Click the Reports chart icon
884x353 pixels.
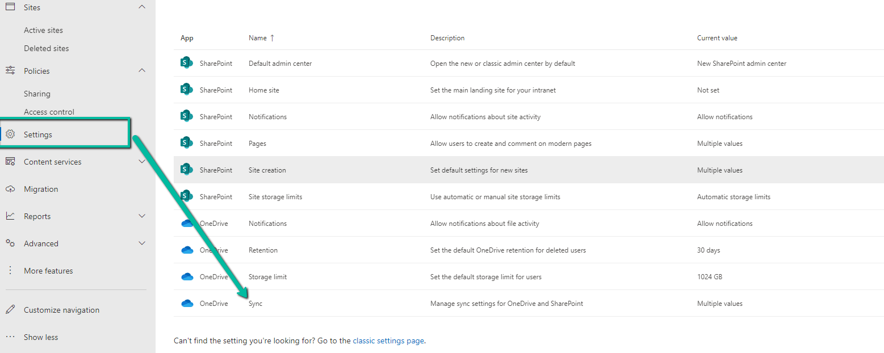10,216
